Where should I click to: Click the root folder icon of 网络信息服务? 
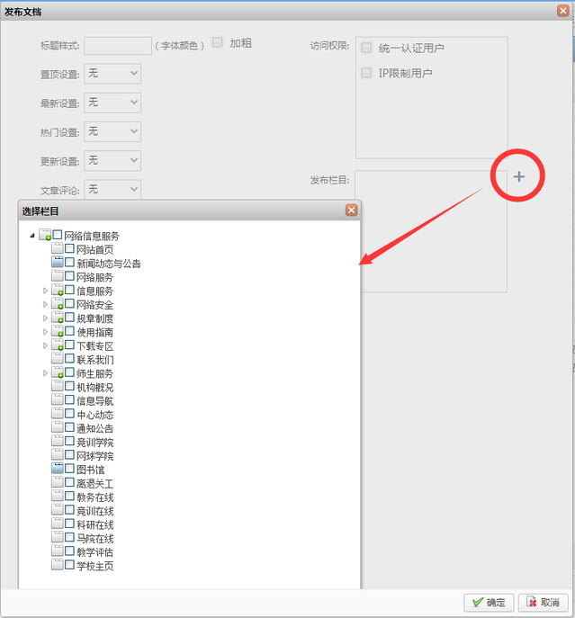[x=45, y=236]
